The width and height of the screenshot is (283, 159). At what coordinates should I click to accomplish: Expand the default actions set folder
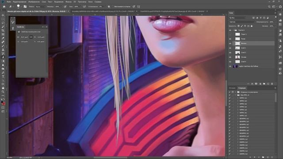[236, 92]
